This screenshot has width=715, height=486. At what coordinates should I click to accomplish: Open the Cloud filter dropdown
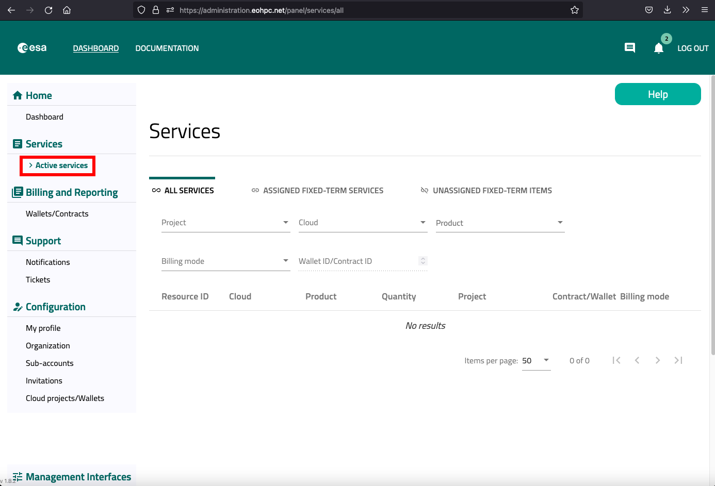(x=363, y=223)
